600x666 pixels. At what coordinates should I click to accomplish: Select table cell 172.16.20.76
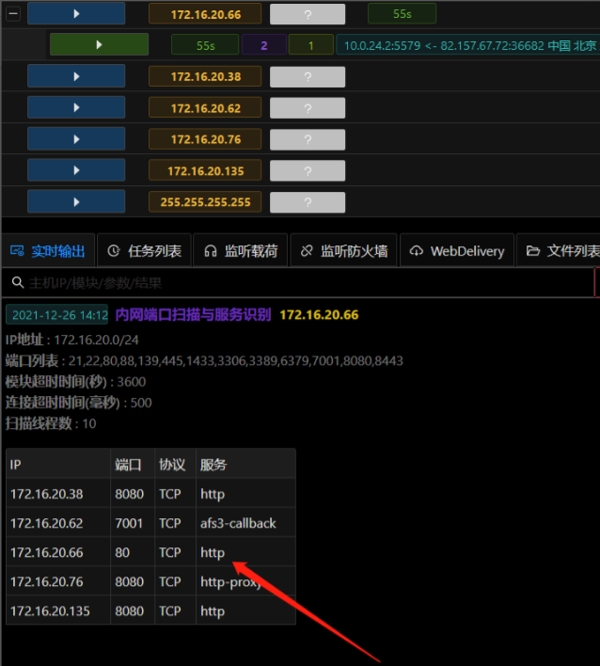tap(58, 581)
